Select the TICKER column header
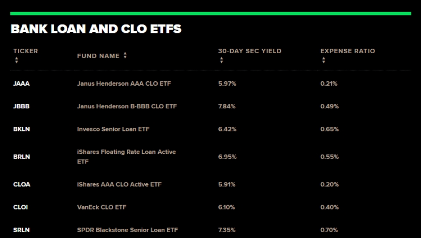The width and height of the screenshot is (421, 238). coord(26,51)
